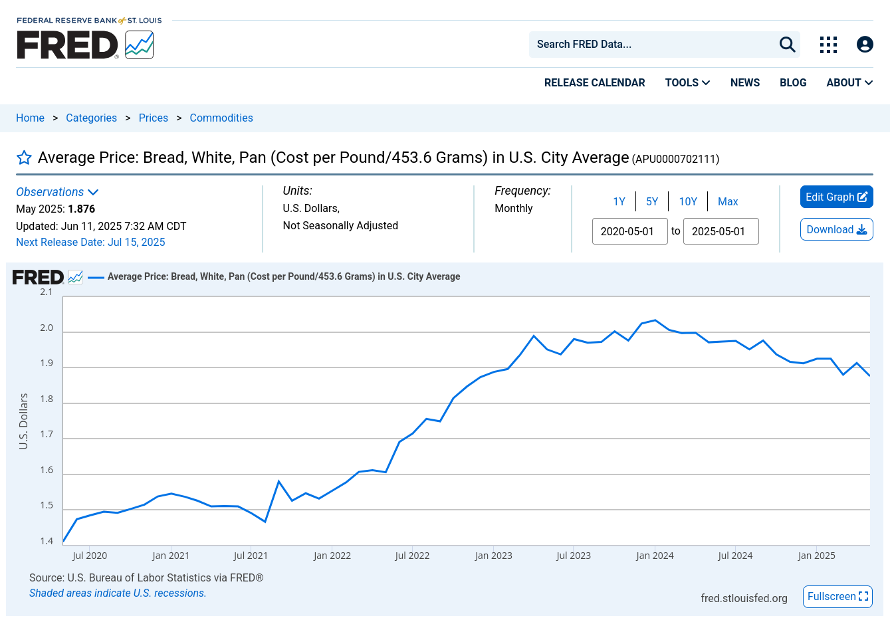The image size is (890, 622).
Task: Click the Monthly frequency value
Action: click(514, 209)
